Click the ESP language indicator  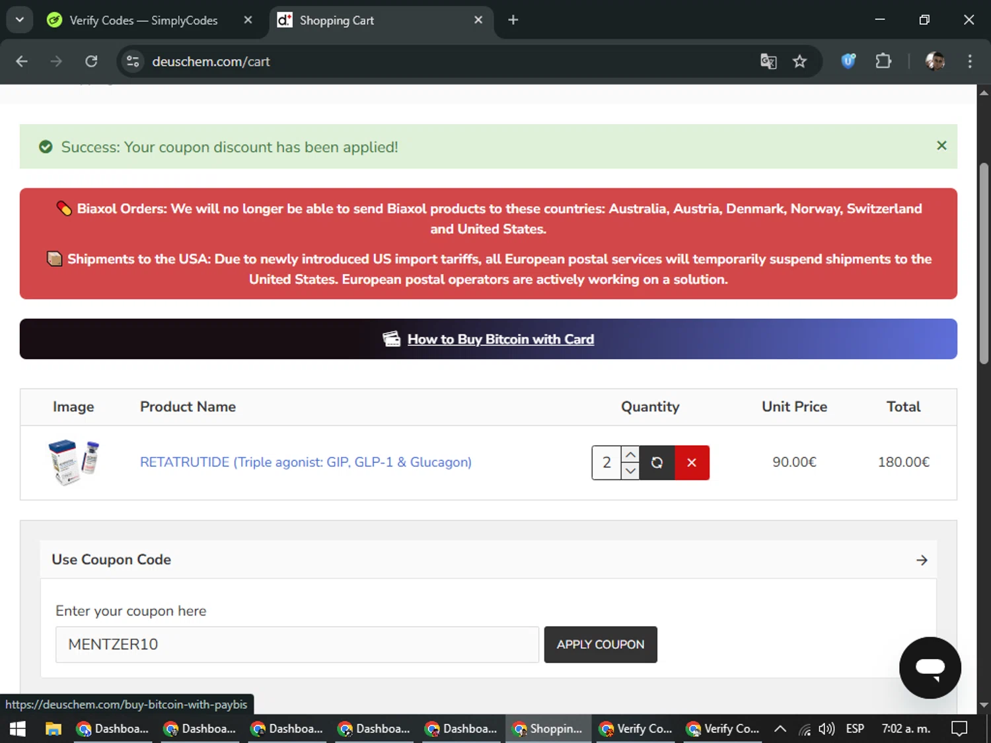pos(855,728)
